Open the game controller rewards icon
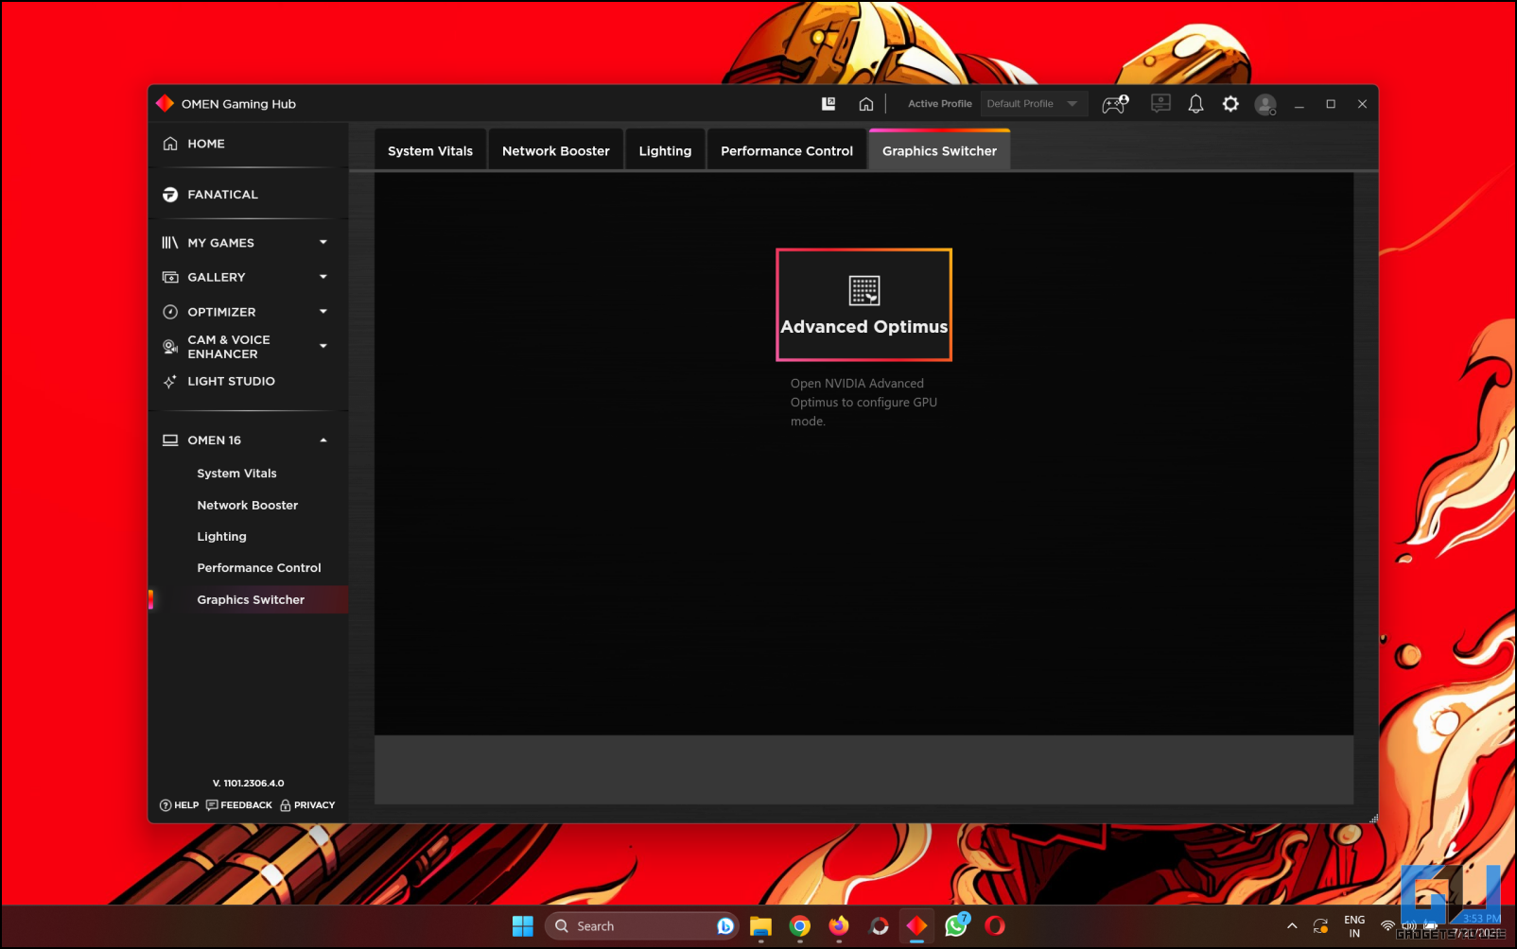 1115,104
